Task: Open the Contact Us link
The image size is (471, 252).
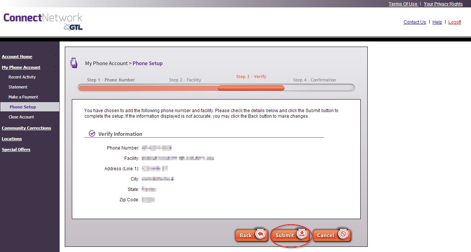Action: 415,22
